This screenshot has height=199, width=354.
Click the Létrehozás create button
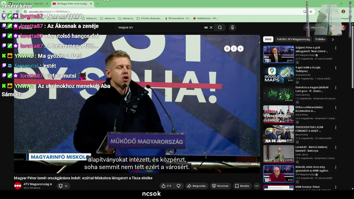pyautogui.click(x=315, y=27)
